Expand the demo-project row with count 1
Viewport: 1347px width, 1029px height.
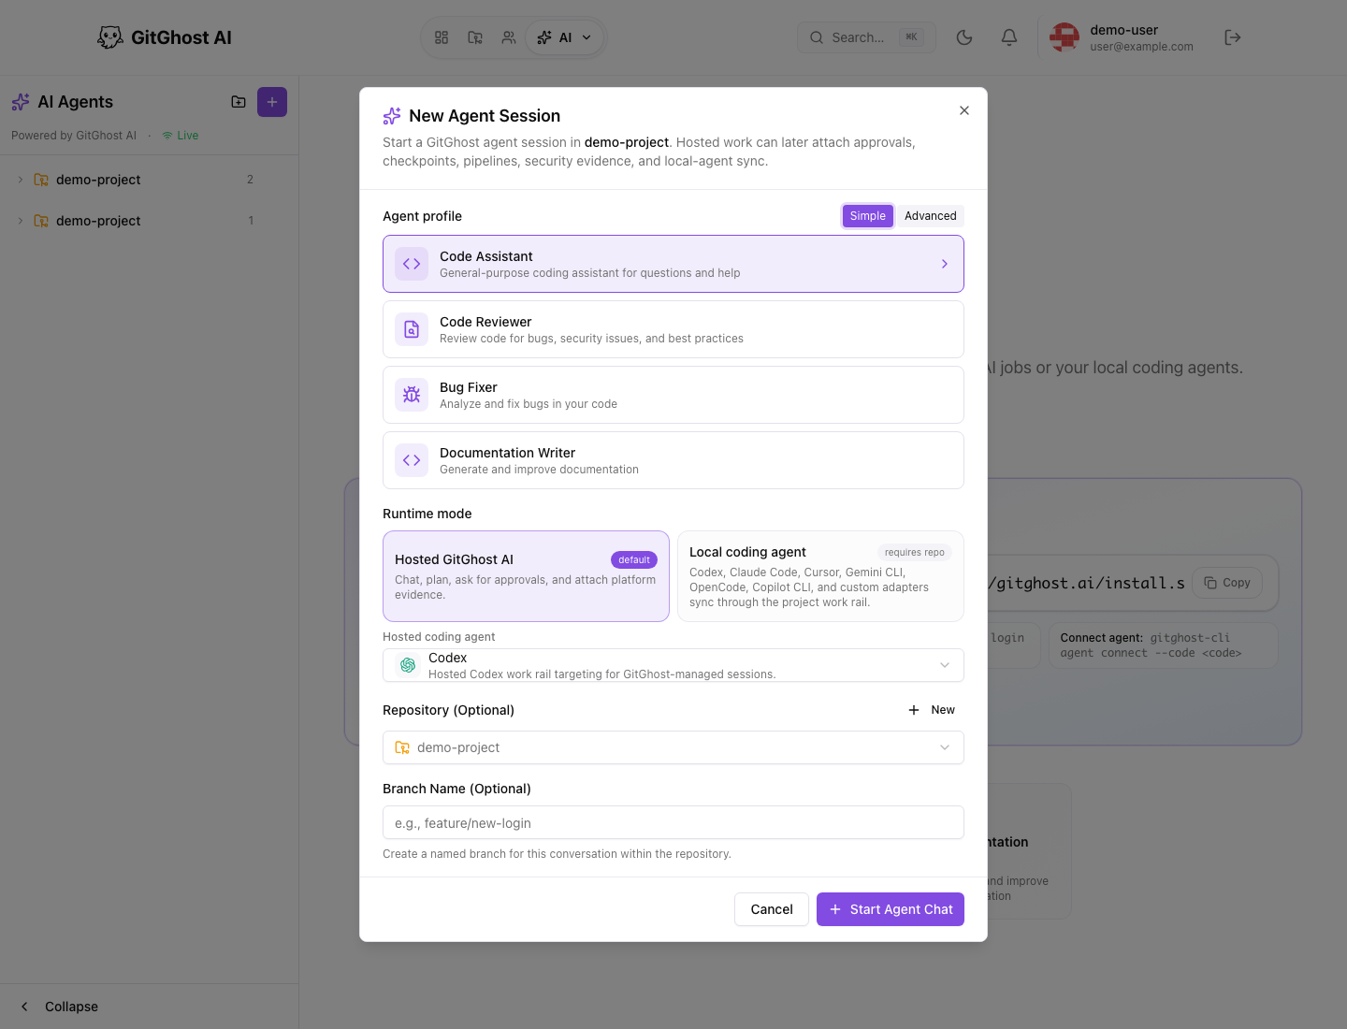pyautogui.click(x=150, y=221)
